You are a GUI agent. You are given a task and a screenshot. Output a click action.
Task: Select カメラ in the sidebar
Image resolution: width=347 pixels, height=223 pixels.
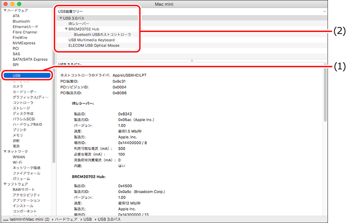pos(18,86)
